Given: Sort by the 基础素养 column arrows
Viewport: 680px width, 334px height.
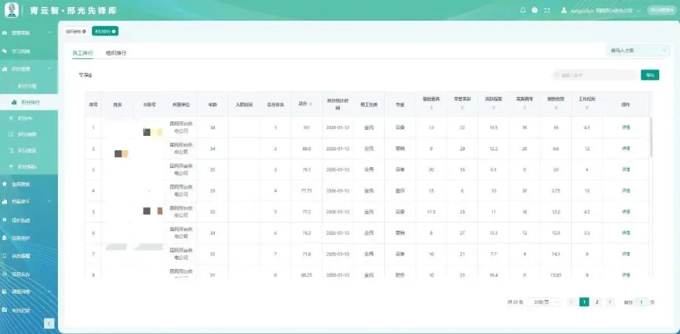Looking at the screenshot, I should pyautogui.click(x=431, y=108).
